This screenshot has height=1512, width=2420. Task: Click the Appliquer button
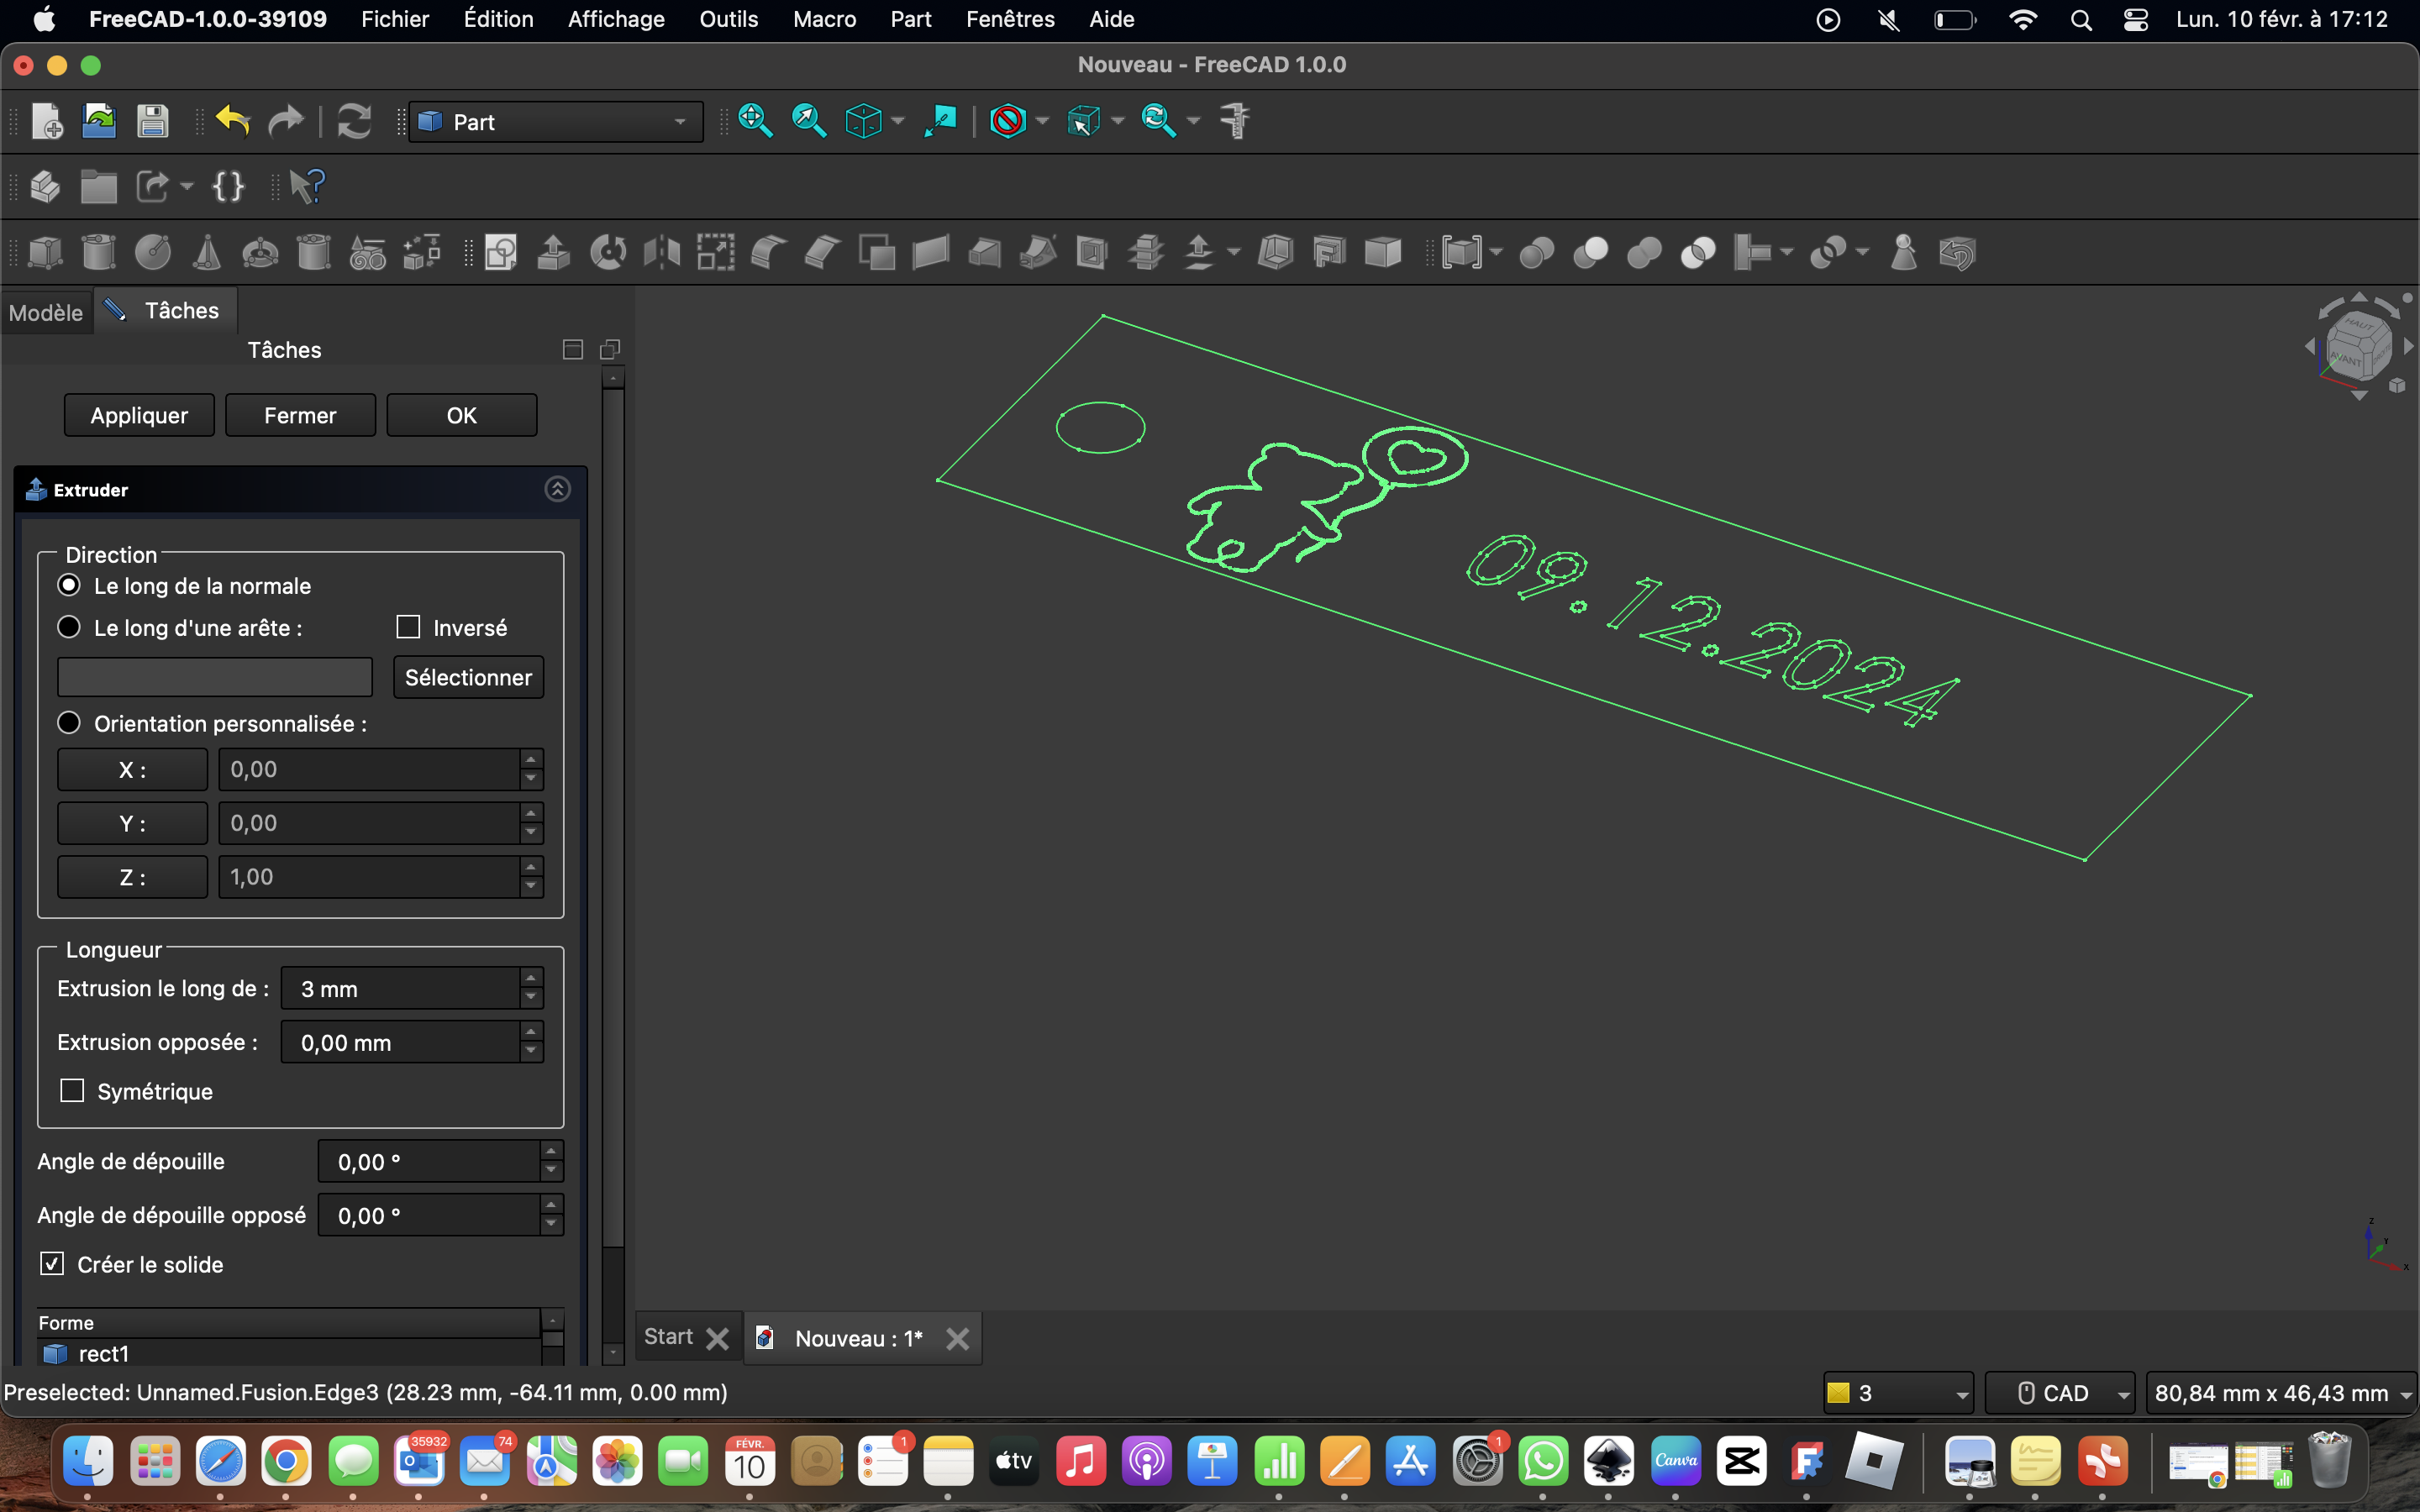(x=139, y=415)
